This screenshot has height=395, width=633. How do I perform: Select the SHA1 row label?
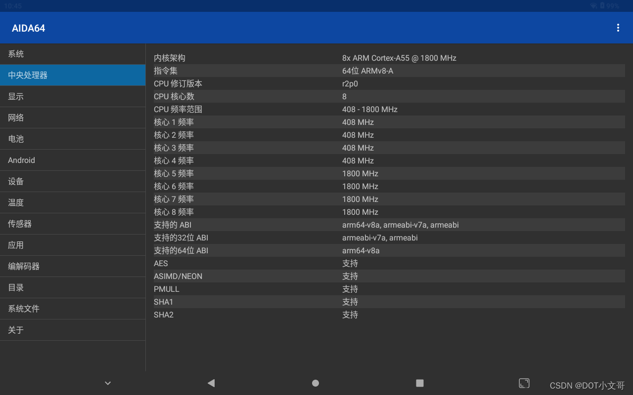(x=164, y=302)
